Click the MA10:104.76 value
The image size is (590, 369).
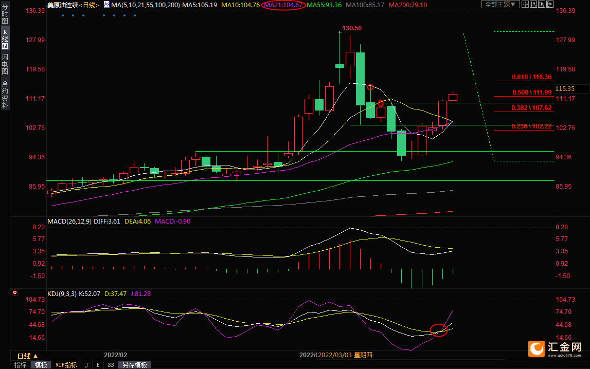pyautogui.click(x=240, y=5)
